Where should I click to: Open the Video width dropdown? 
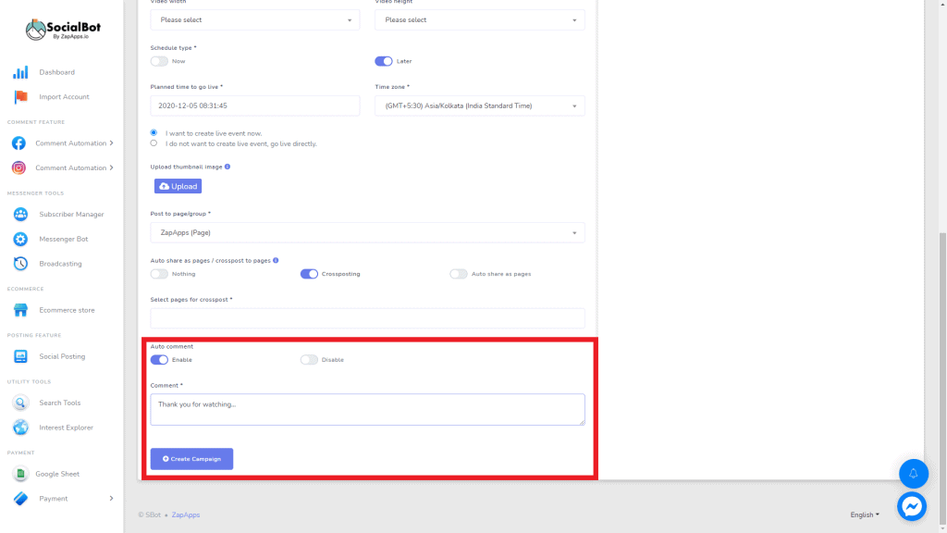pos(255,20)
